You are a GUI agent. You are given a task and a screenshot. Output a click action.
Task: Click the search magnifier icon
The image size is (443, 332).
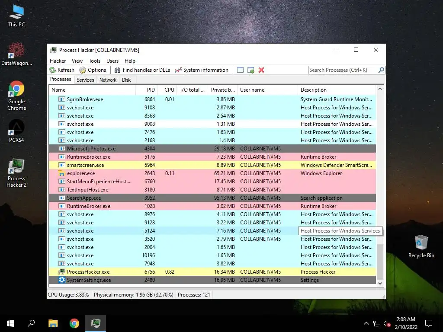tap(381, 70)
